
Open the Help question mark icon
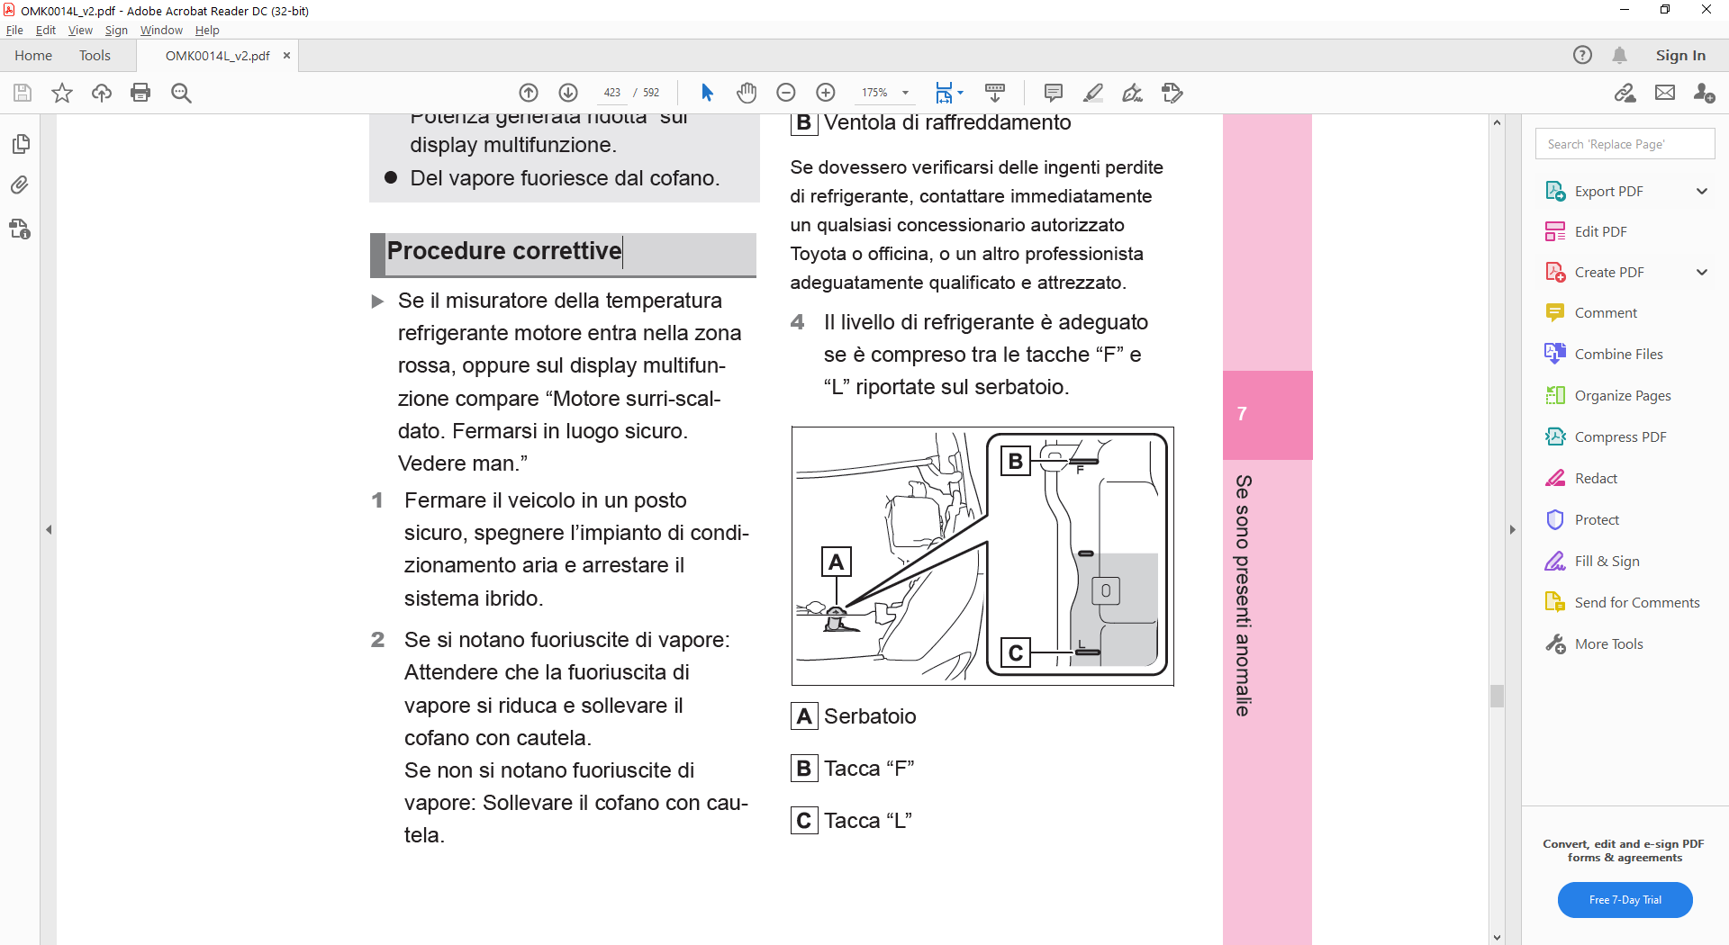click(x=1582, y=55)
